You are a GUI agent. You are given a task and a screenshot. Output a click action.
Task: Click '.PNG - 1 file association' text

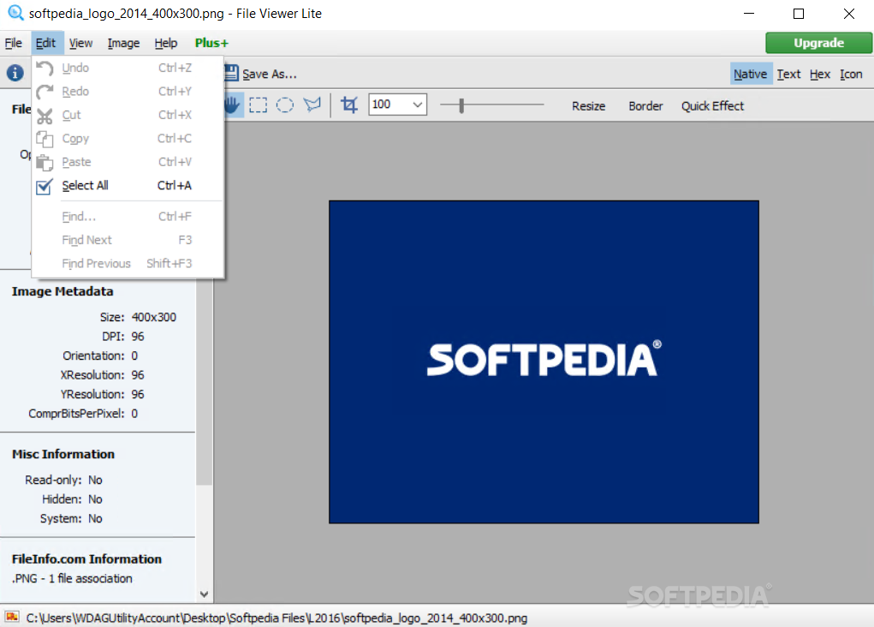pyautogui.click(x=72, y=578)
